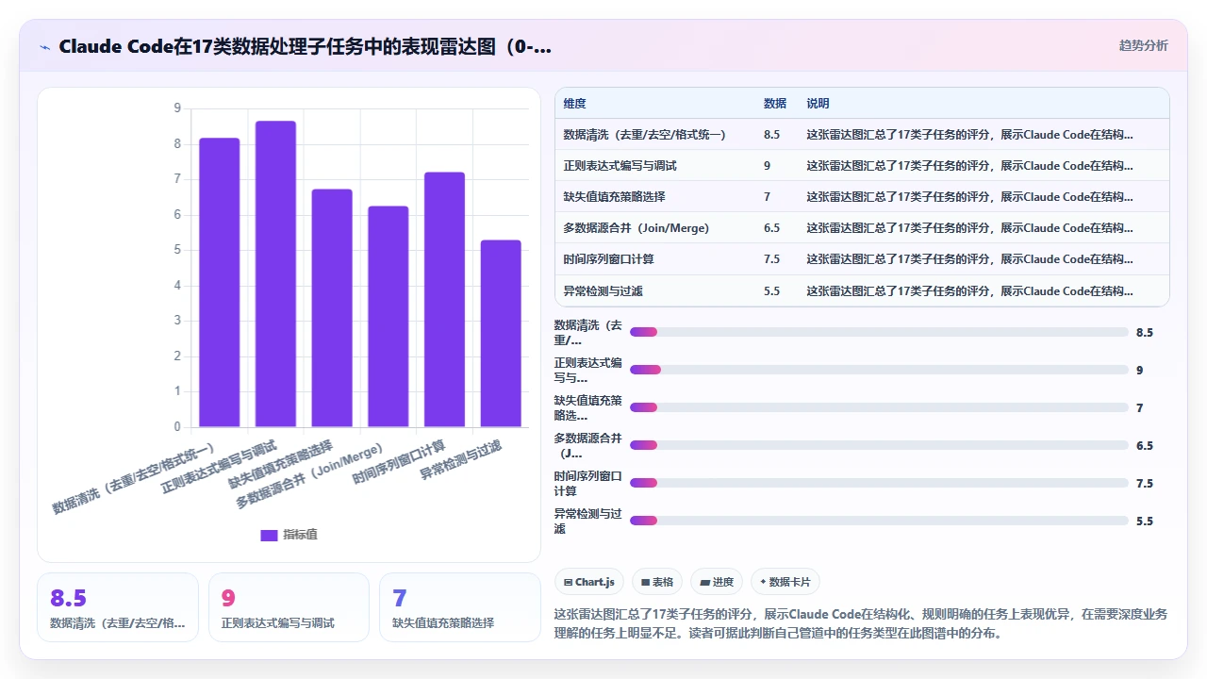
Task: Click the 数据清洗 progress bar
Action: 879,332
